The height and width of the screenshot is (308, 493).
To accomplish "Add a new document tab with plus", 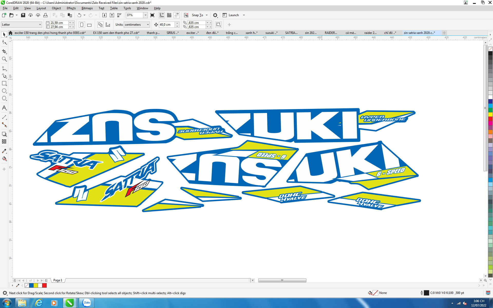I will (444, 33).
